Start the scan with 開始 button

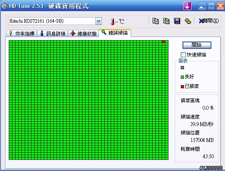(x=197, y=45)
